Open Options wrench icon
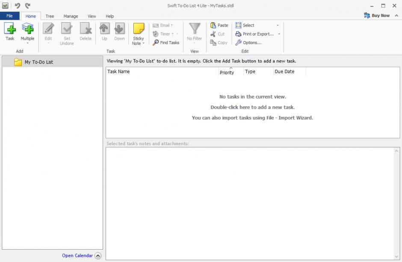The width and height of the screenshot is (402, 262). coord(239,43)
